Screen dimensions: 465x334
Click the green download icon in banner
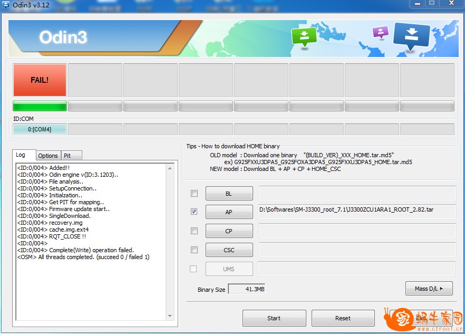(x=304, y=37)
